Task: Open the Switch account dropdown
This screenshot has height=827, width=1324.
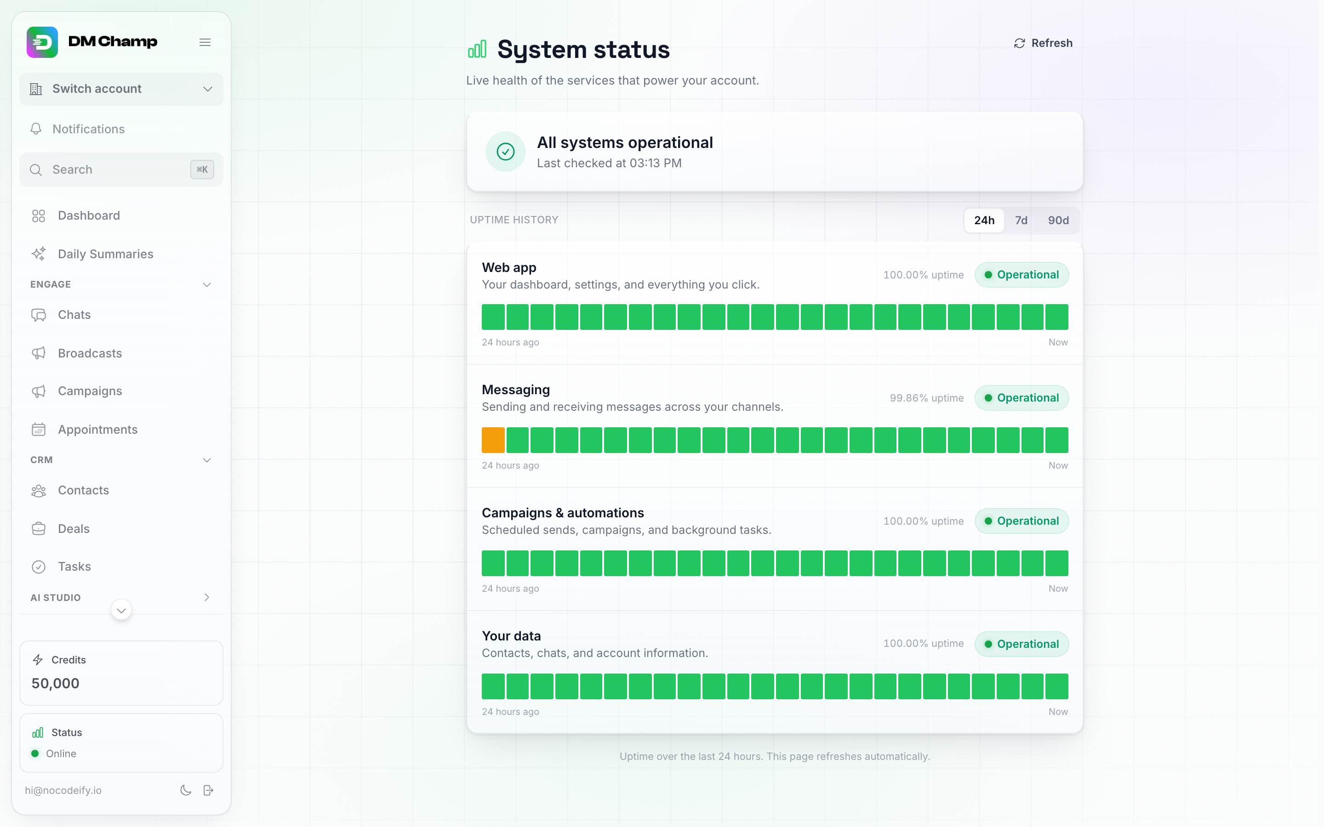Action: (121, 89)
